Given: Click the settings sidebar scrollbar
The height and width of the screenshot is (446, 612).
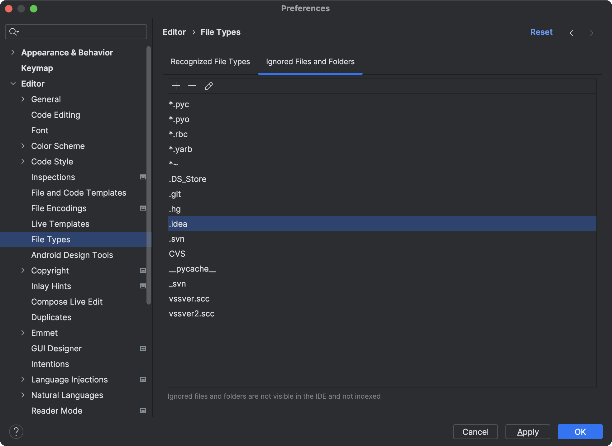Looking at the screenshot, I should pos(149,174).
